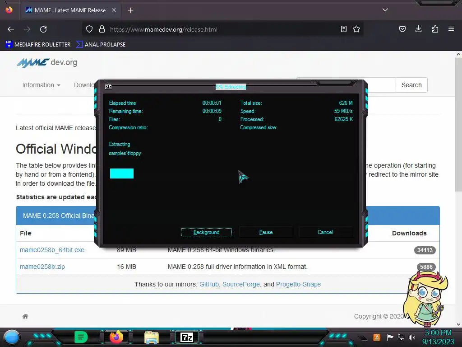Open the SourceForge mirror link
Image resolution: width=462 pixels, height=347 pixels.
click(241, 284)
